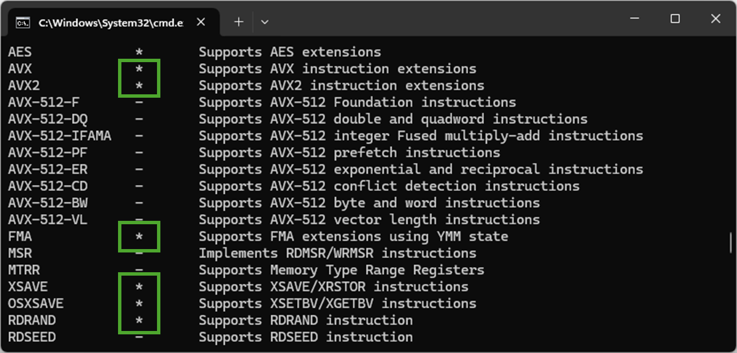Click "Supports Memory Type Range Registers" text

[341, 271]
